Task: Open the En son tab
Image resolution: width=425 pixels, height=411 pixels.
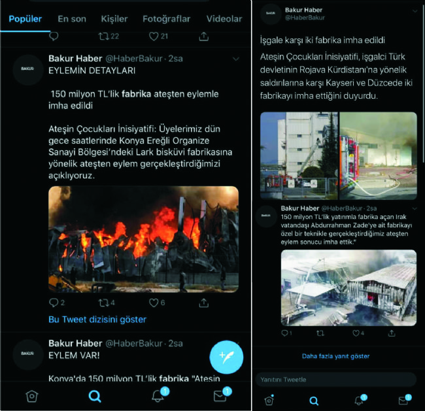Action: pos(72,19)
